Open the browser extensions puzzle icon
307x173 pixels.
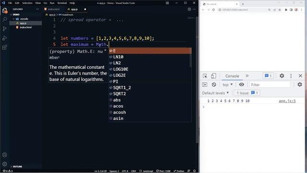pos(286,10)
